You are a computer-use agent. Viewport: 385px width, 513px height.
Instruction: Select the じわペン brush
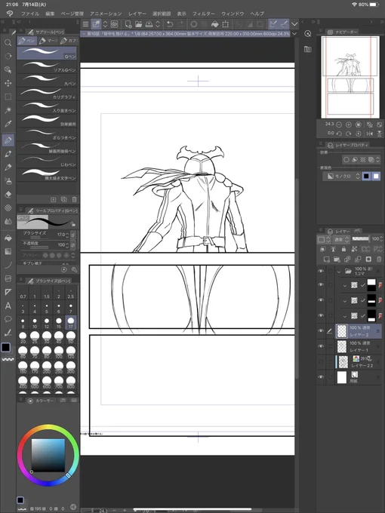coord(47,161)
